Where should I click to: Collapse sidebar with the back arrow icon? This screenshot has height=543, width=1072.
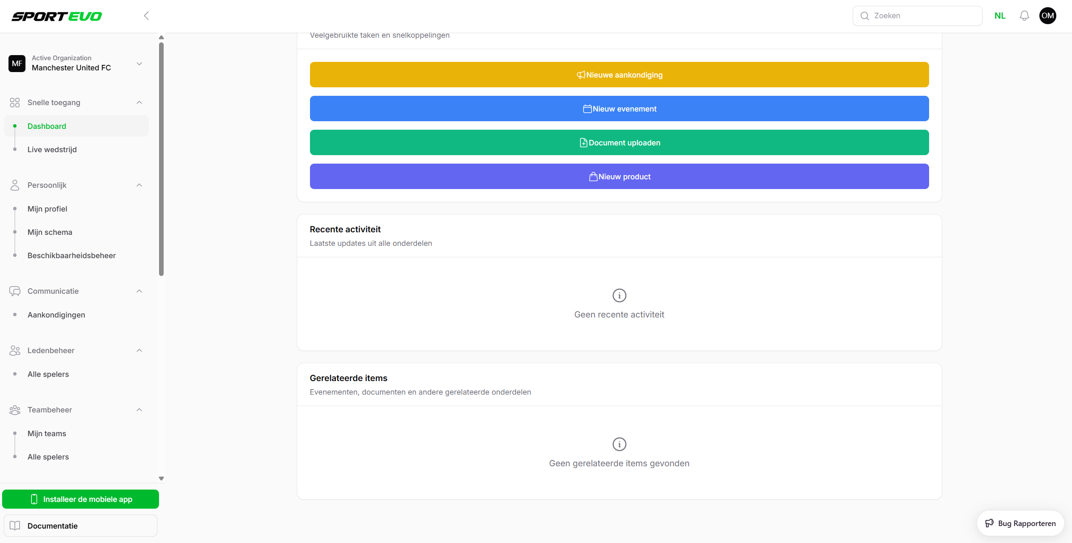pyautogui.click(x=146, y=16)
